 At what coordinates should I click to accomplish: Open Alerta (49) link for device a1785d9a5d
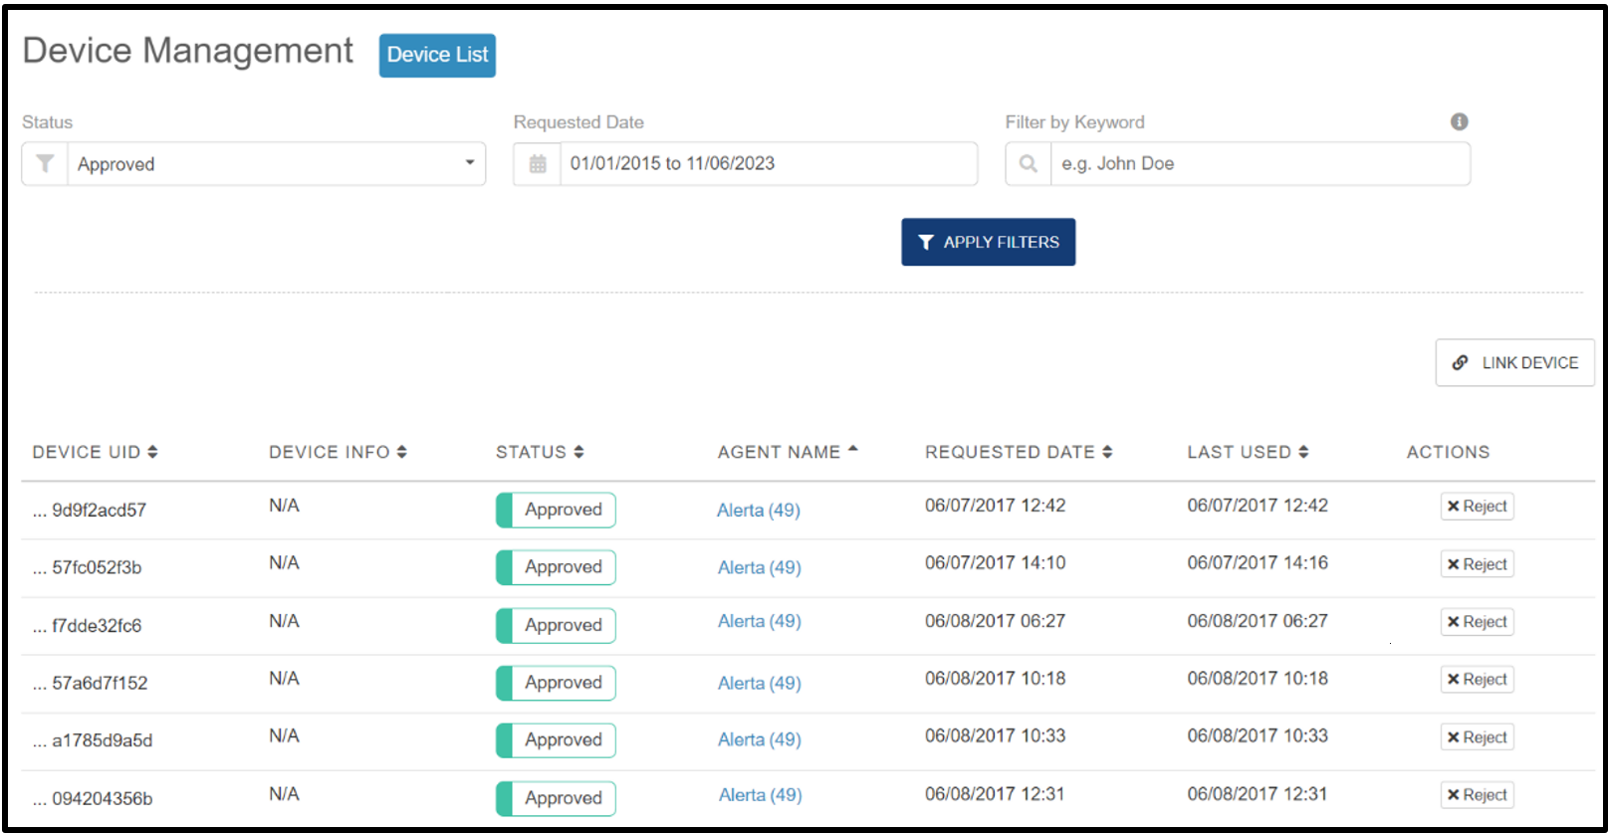pyautogui.click(x=760, y=739)
